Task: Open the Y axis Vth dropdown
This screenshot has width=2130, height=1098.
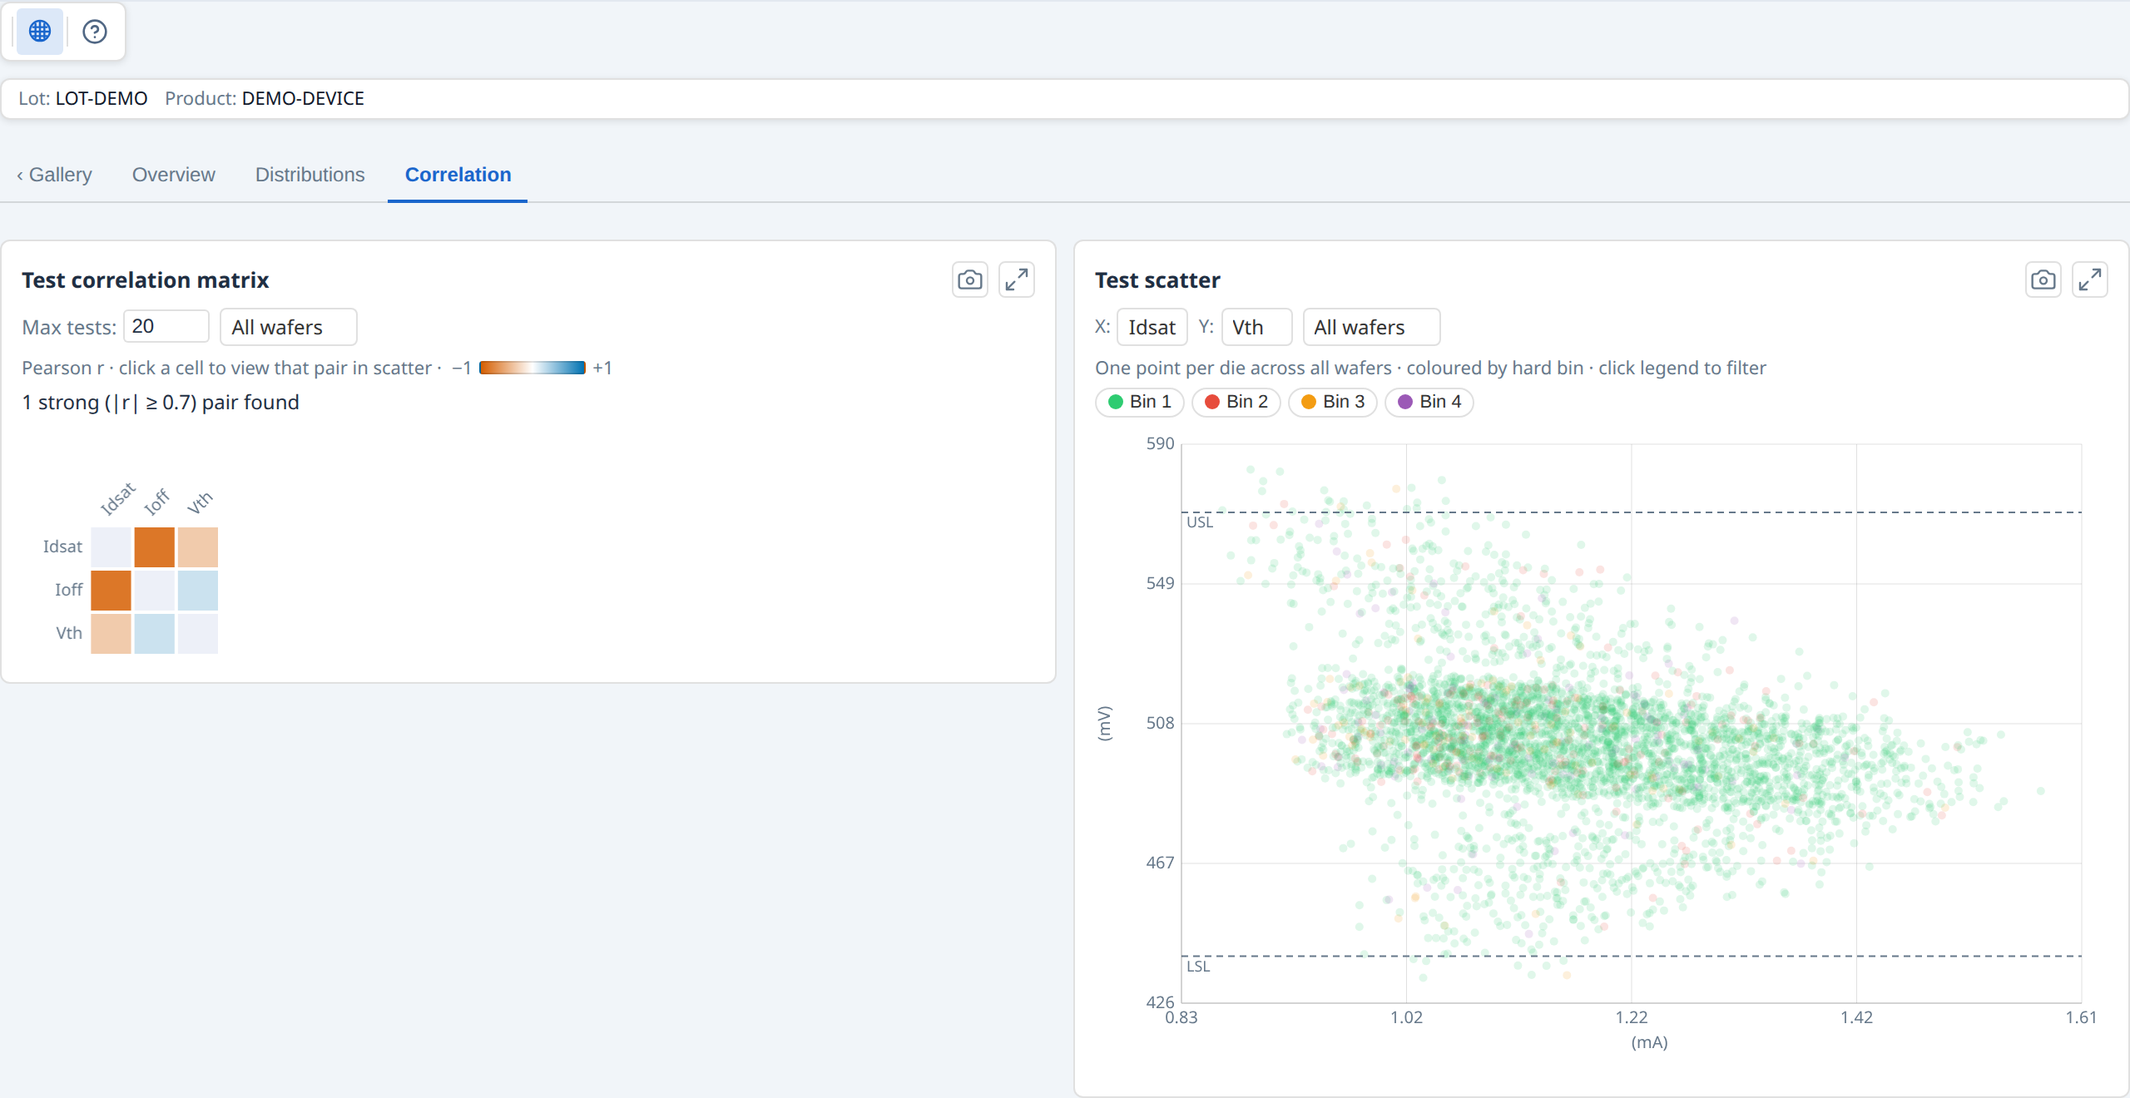Action: (1256, 327)
